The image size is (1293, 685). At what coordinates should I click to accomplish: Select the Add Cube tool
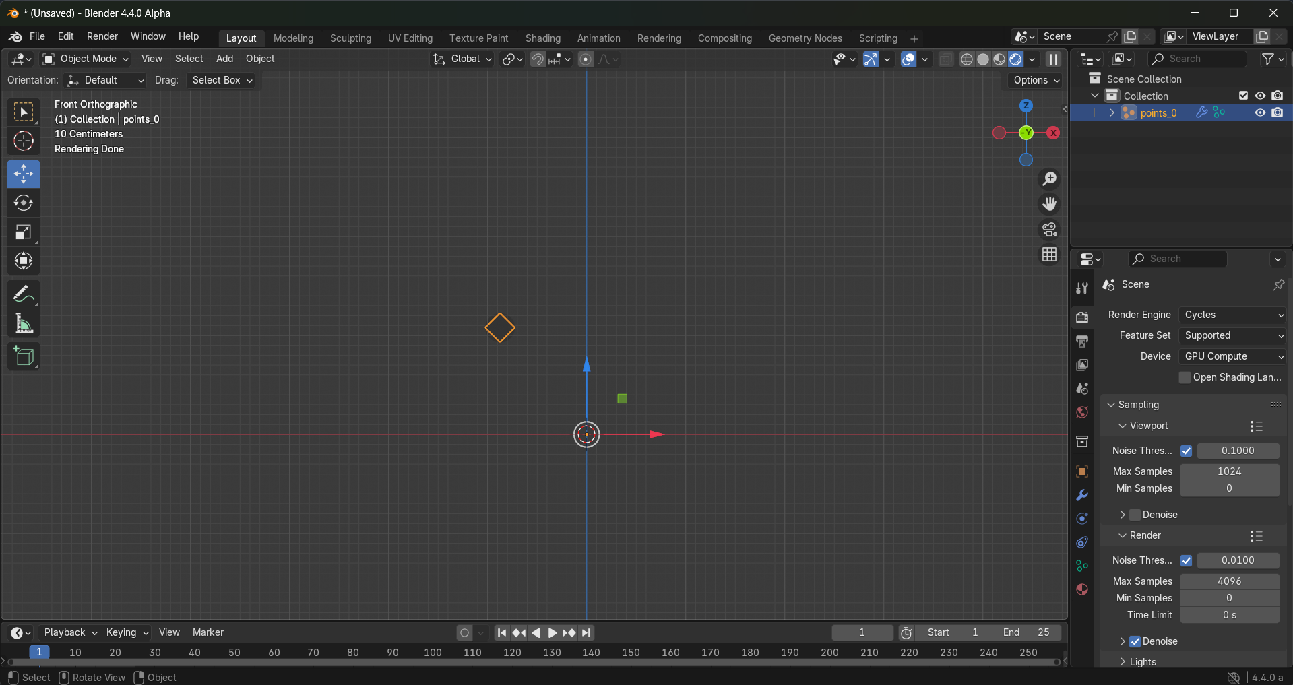(24, 356)
